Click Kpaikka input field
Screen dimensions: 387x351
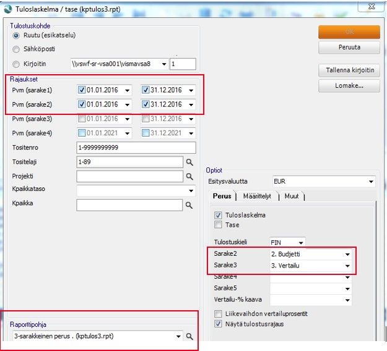[129, 205]
